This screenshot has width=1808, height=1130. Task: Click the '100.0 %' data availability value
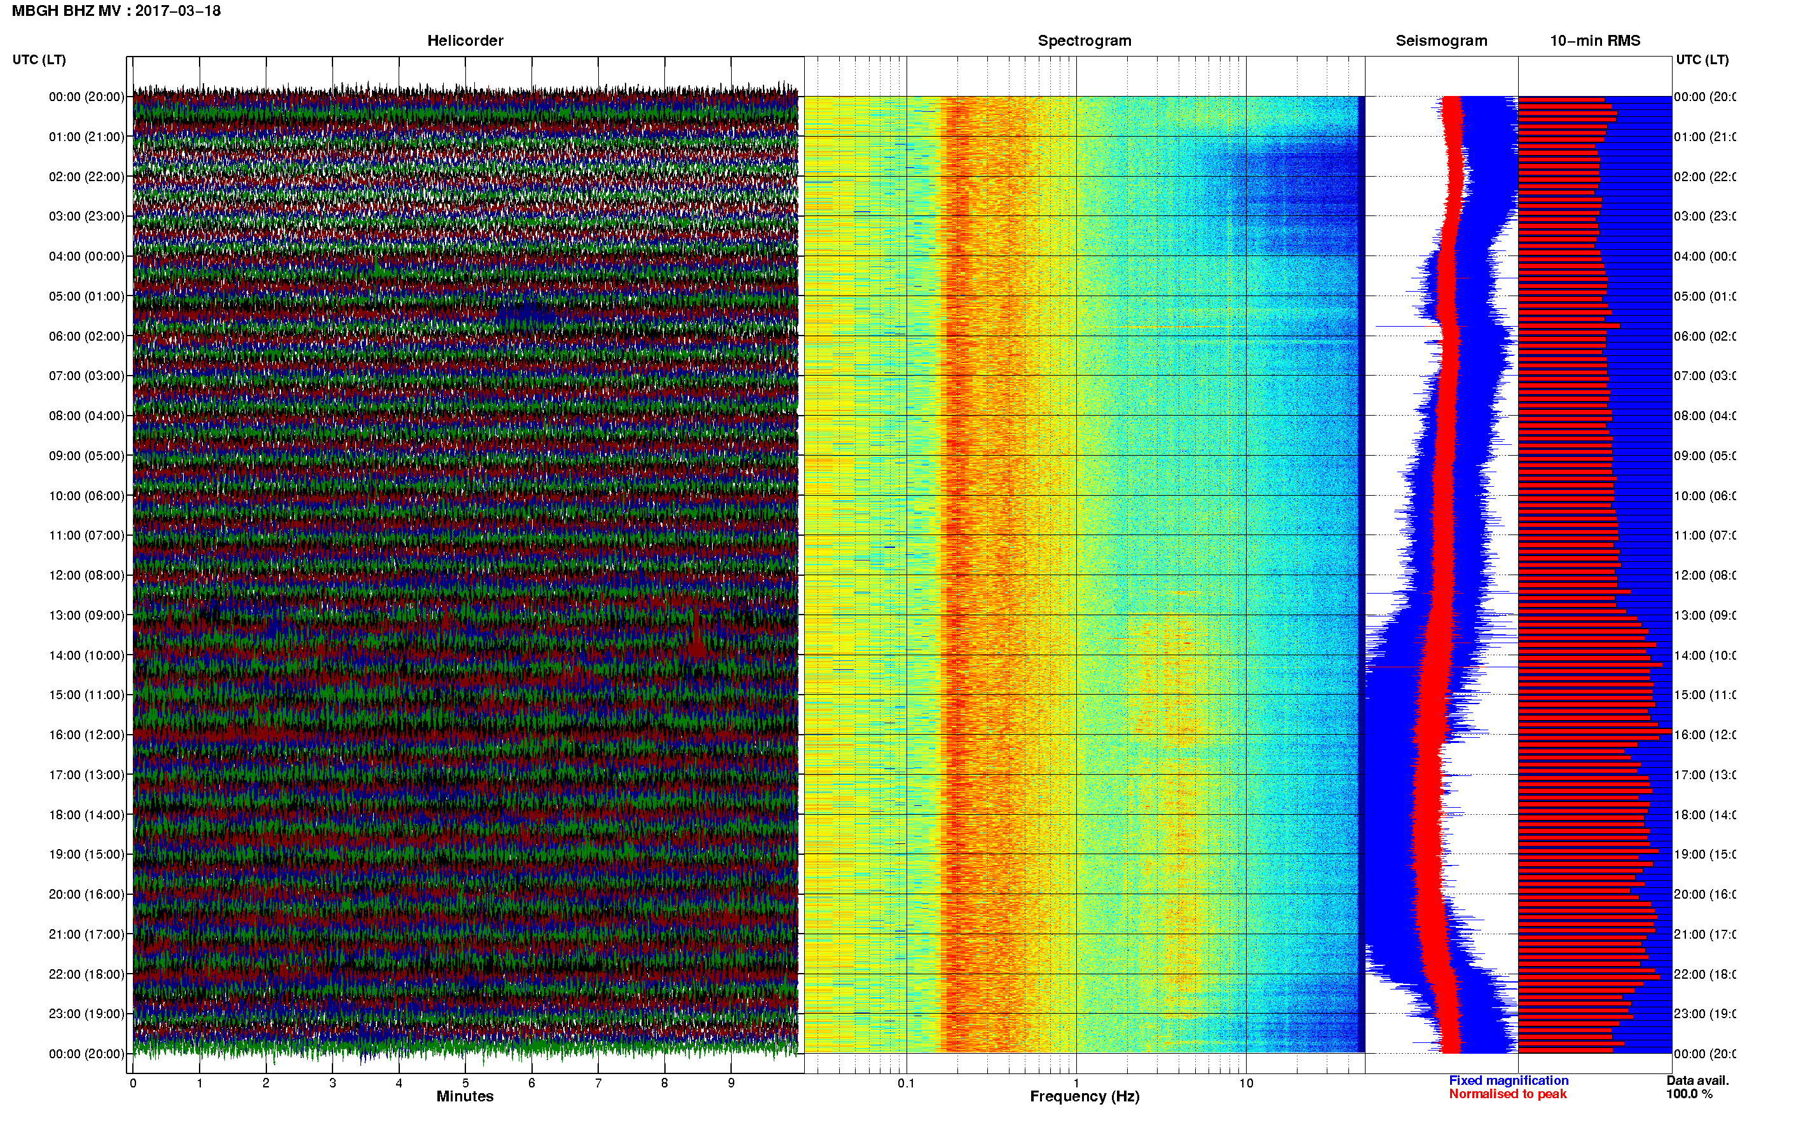1688,1094
